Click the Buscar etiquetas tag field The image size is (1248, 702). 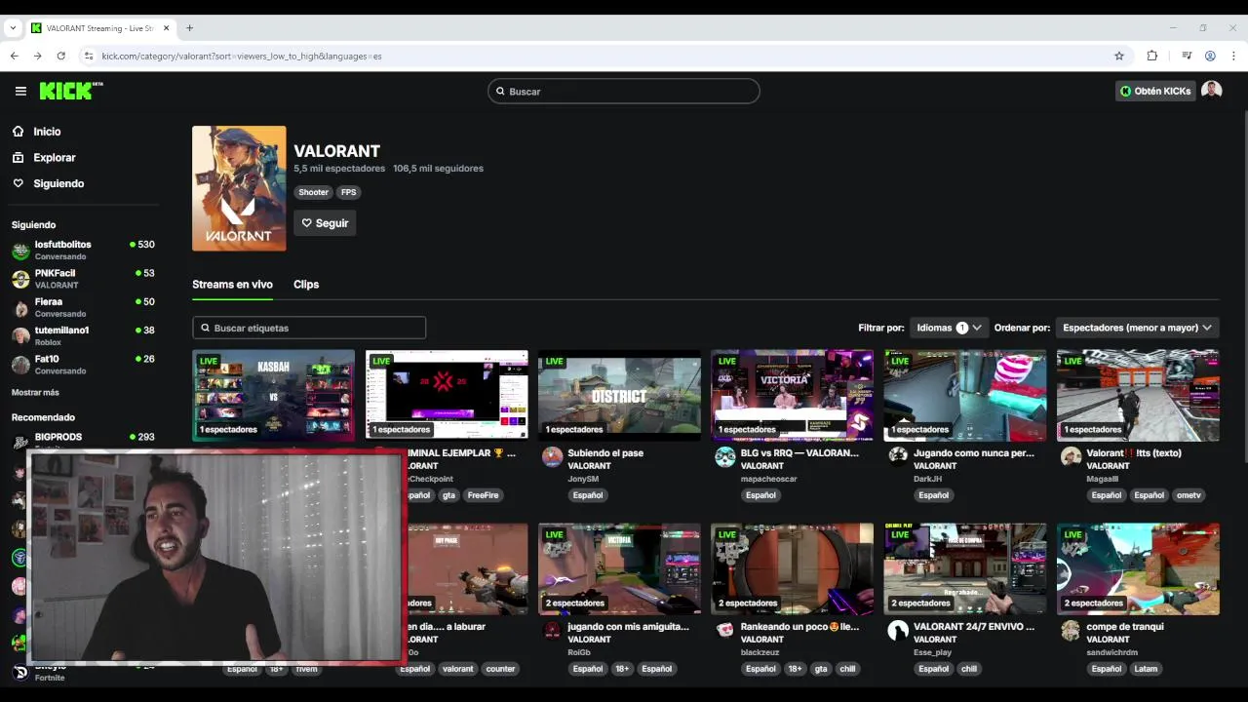coord(309,328)
